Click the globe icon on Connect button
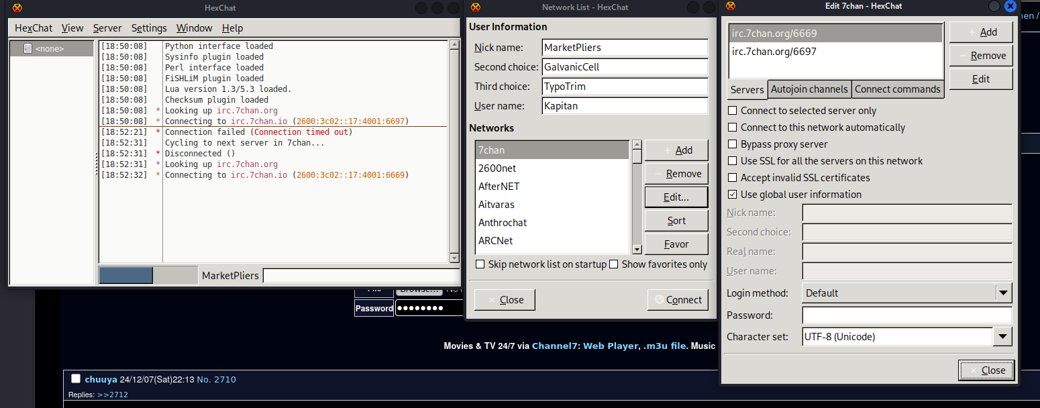Screen dimensions: 1040x408 point(659,300)
